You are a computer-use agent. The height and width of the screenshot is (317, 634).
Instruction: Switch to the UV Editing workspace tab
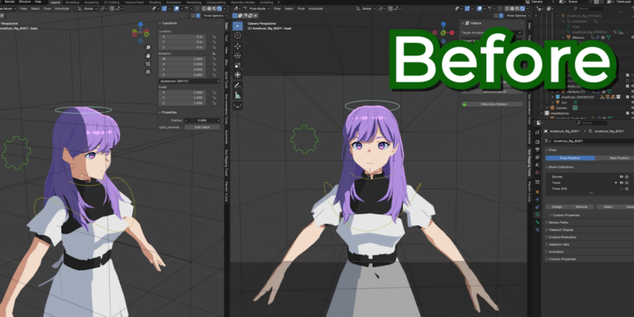(x=111, y=2)
